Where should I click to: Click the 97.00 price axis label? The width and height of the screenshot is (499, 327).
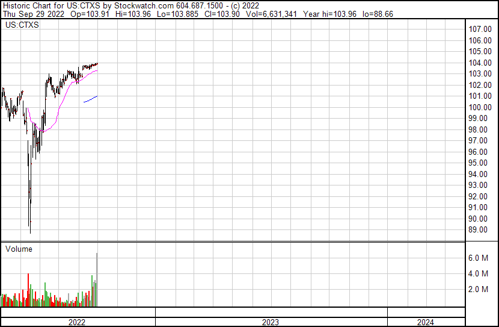(478, 140)
